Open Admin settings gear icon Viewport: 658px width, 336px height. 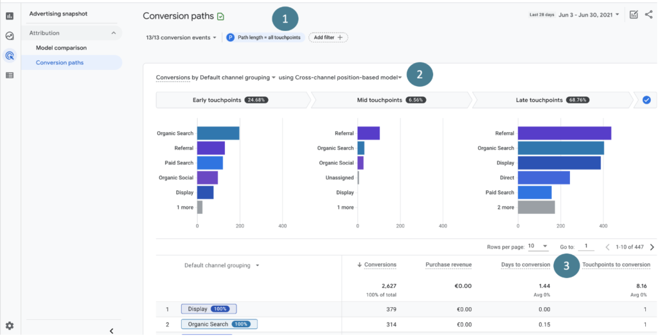coord(10,326)
